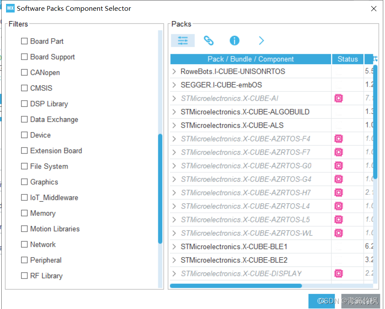Screen dimensions: 385x309
Task: Tick the Network filter checkbox
Action: click(24, 244)
